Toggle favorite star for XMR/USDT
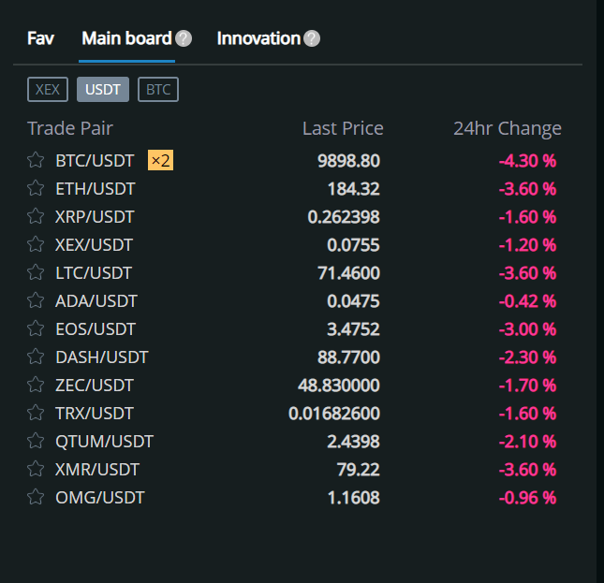The image size is (604, 583). pyautogui.click(x=36, y=469)
